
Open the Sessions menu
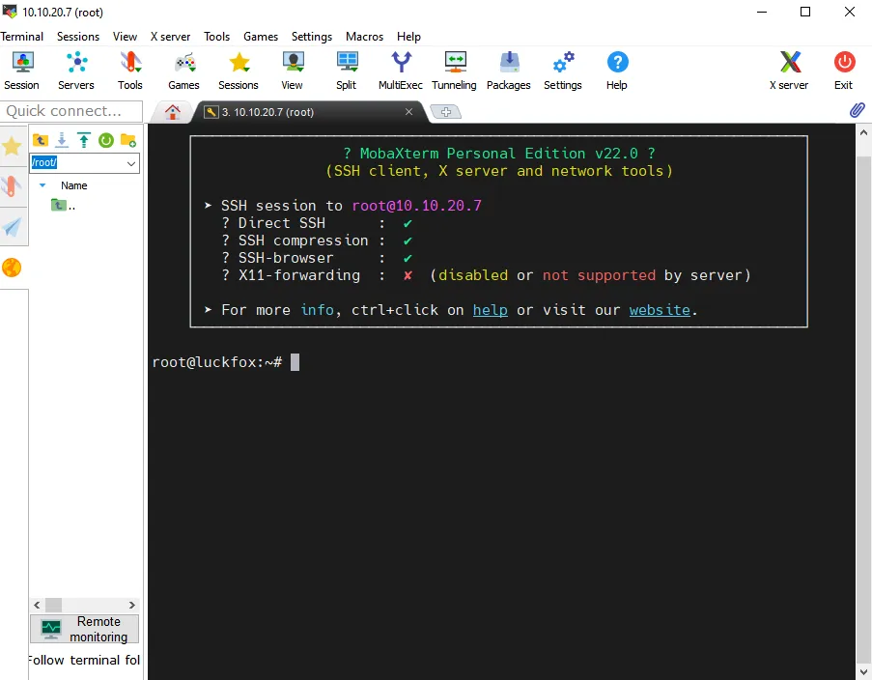pos(78,37)
